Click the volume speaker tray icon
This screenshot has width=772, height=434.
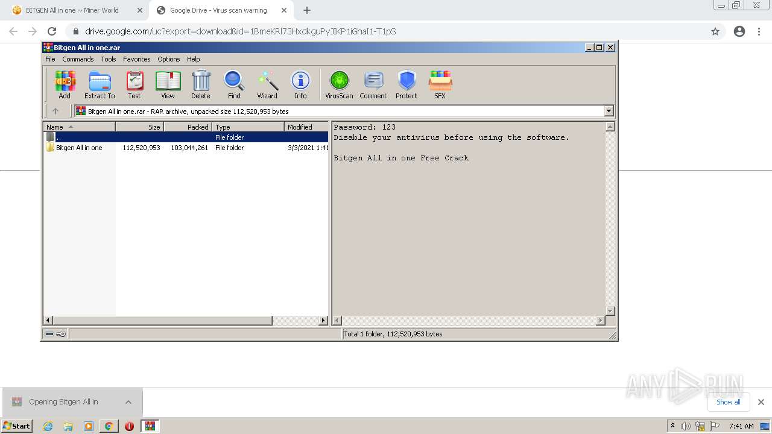686,426
